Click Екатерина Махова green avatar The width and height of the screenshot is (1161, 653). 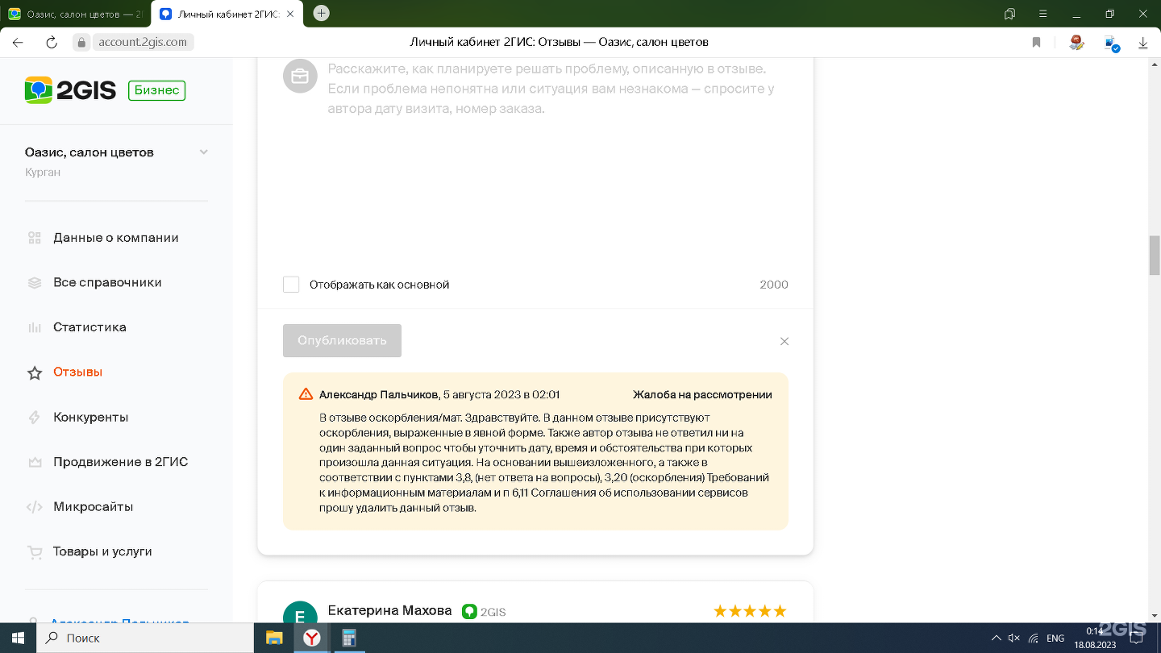pyautogui.click(x=300, y=613)
